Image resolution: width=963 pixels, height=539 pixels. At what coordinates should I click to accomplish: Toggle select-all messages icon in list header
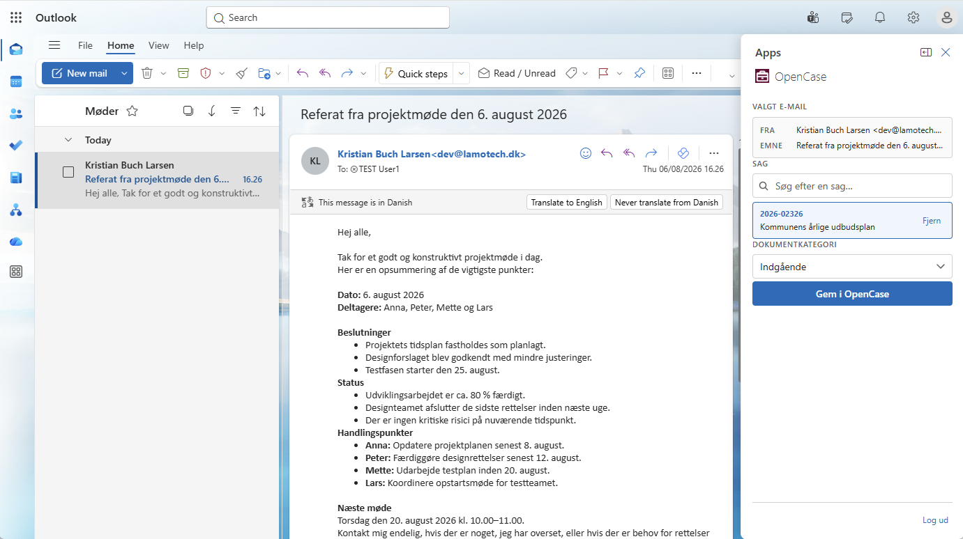188,111
